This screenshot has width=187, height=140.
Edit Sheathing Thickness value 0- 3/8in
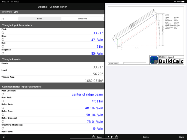click(98, 129)
